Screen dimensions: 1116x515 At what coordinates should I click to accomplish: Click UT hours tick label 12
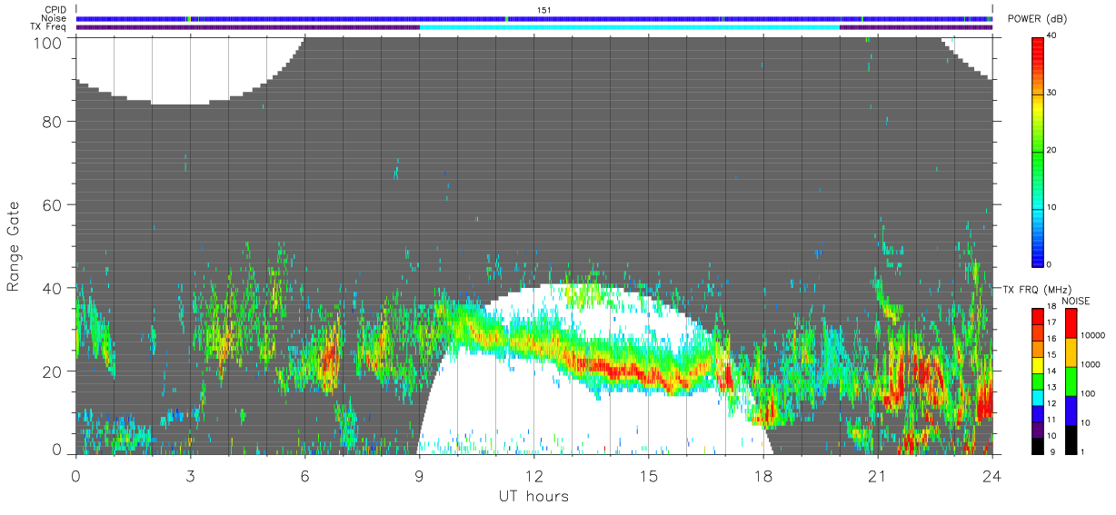click(533, 476)
